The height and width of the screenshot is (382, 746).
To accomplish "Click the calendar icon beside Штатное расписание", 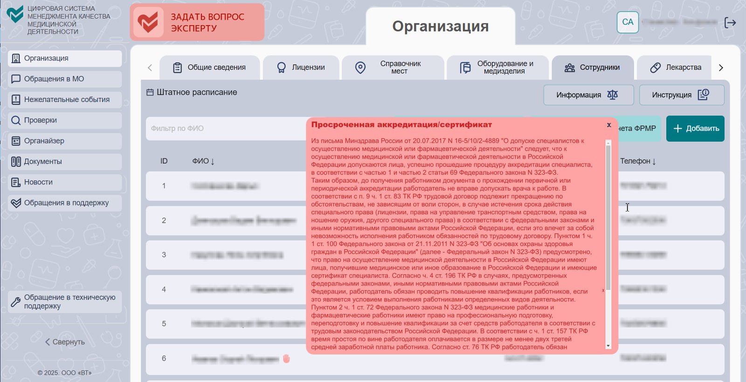I will click(x=150, y=92).
